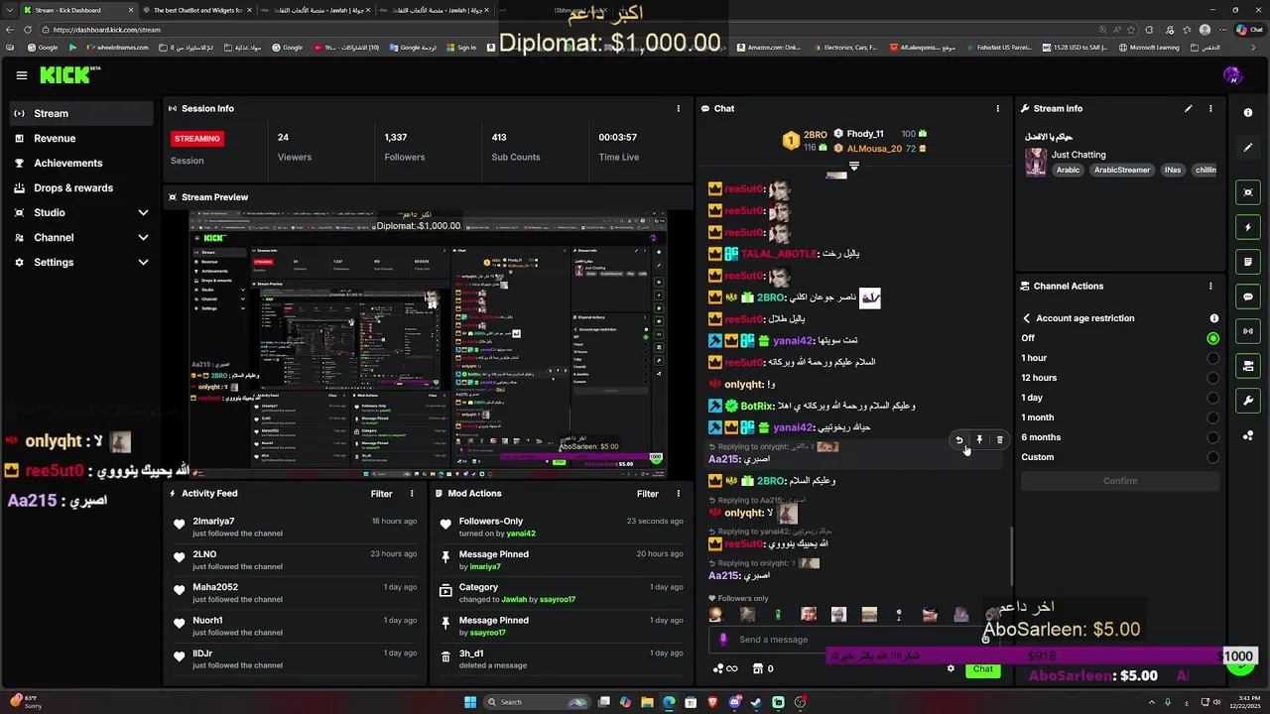Open Activity Feed Filter dropdown
1270x714 pixels.
click(x=382, y=493)
